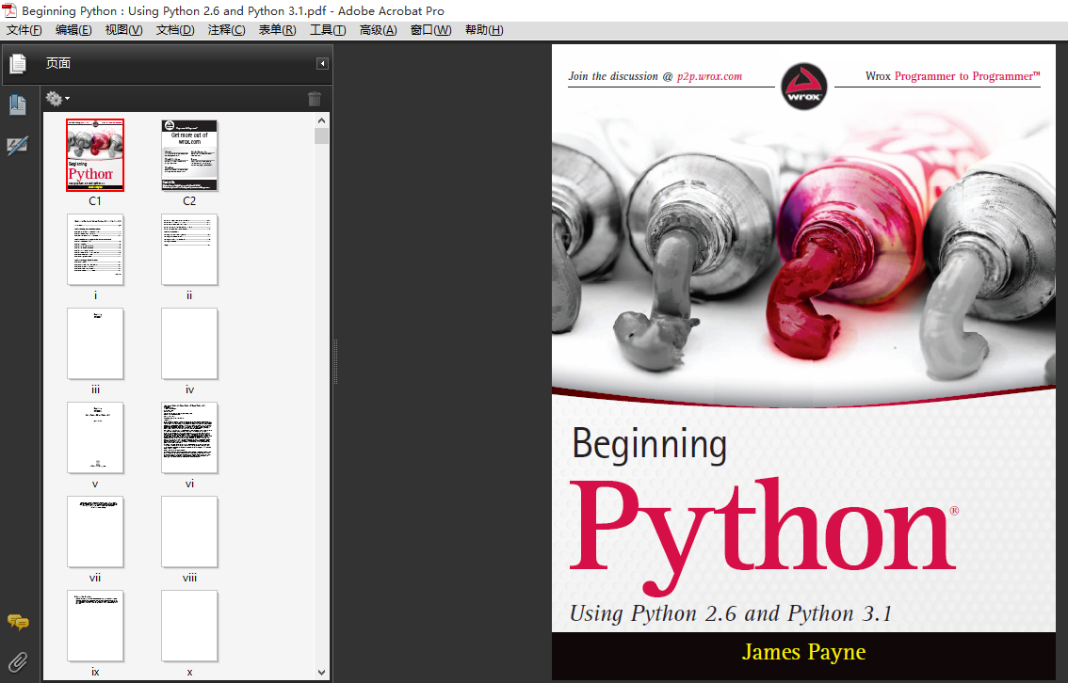The image size is (1068, 683).
Task: Click the James Payne author name
Action: tap(803, 652)
